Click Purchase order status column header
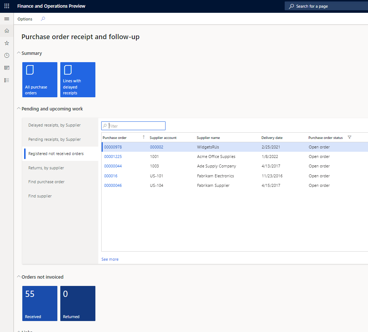The width and height of the screenshot is (368, 332). 326,138
